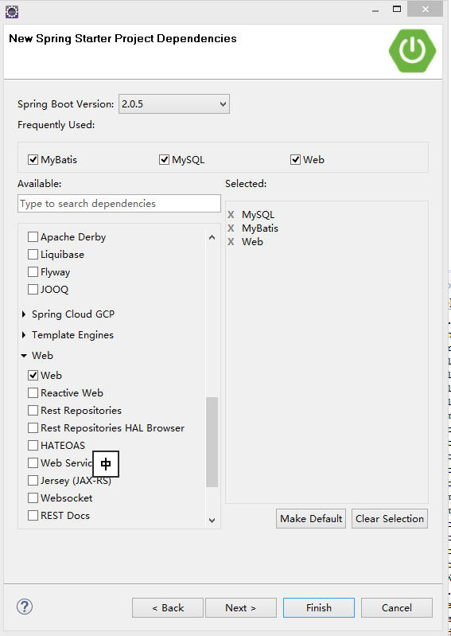Check the Apache Derby dependency
The image size is (451, 636).
pyautogui.click(x=33, y=237)
